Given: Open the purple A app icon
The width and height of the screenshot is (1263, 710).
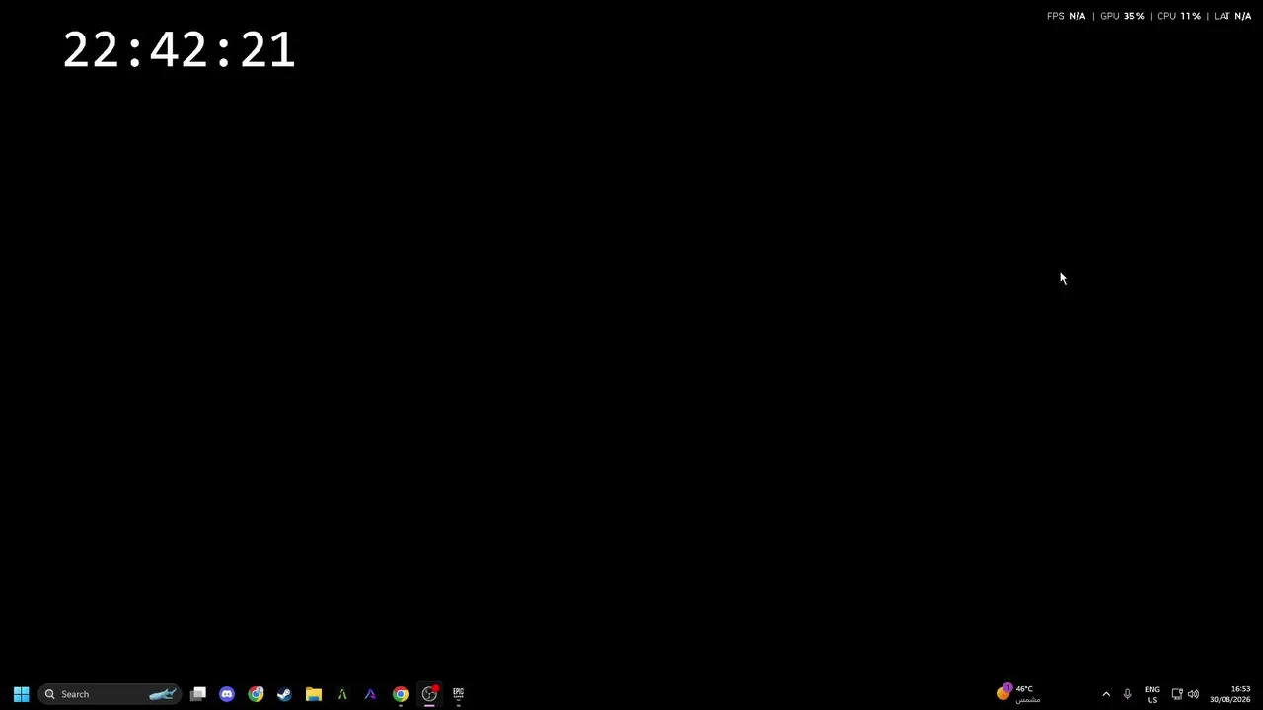Looking at the screenshot, I should point(371,694).
